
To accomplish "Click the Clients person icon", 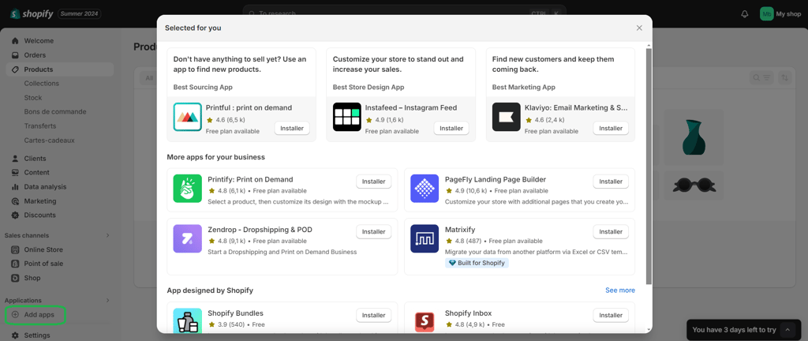I will (15, 159).
